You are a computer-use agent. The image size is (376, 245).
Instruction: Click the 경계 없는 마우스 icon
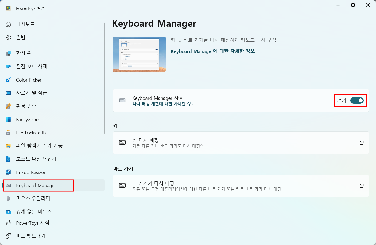(8, 212)
